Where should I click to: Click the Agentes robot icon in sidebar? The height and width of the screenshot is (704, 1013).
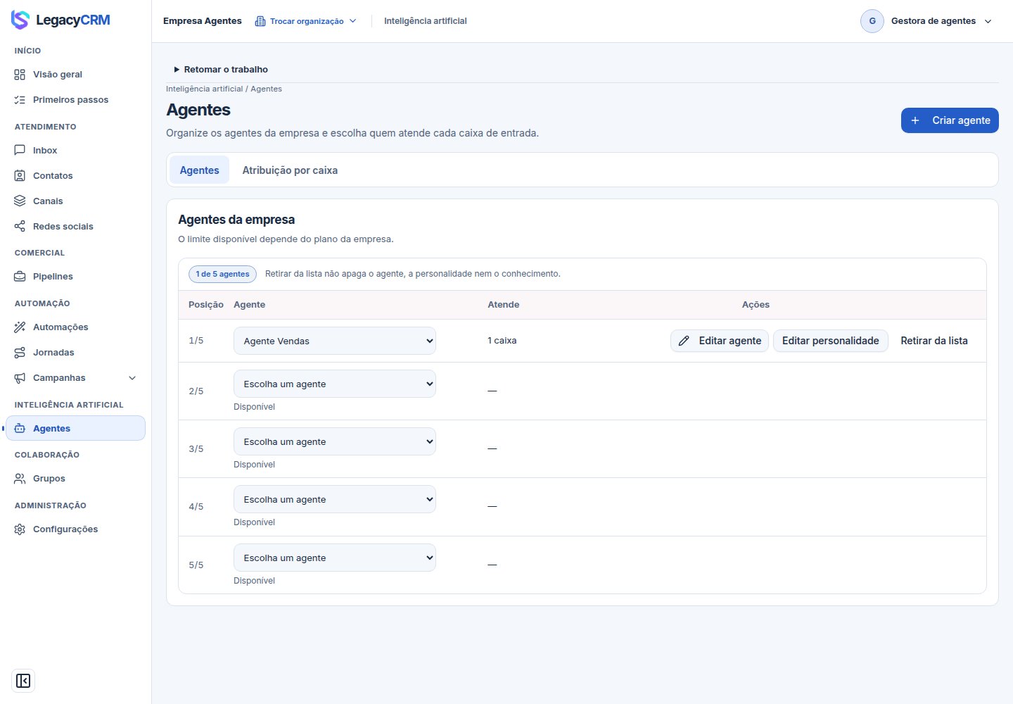click(20, 429)
